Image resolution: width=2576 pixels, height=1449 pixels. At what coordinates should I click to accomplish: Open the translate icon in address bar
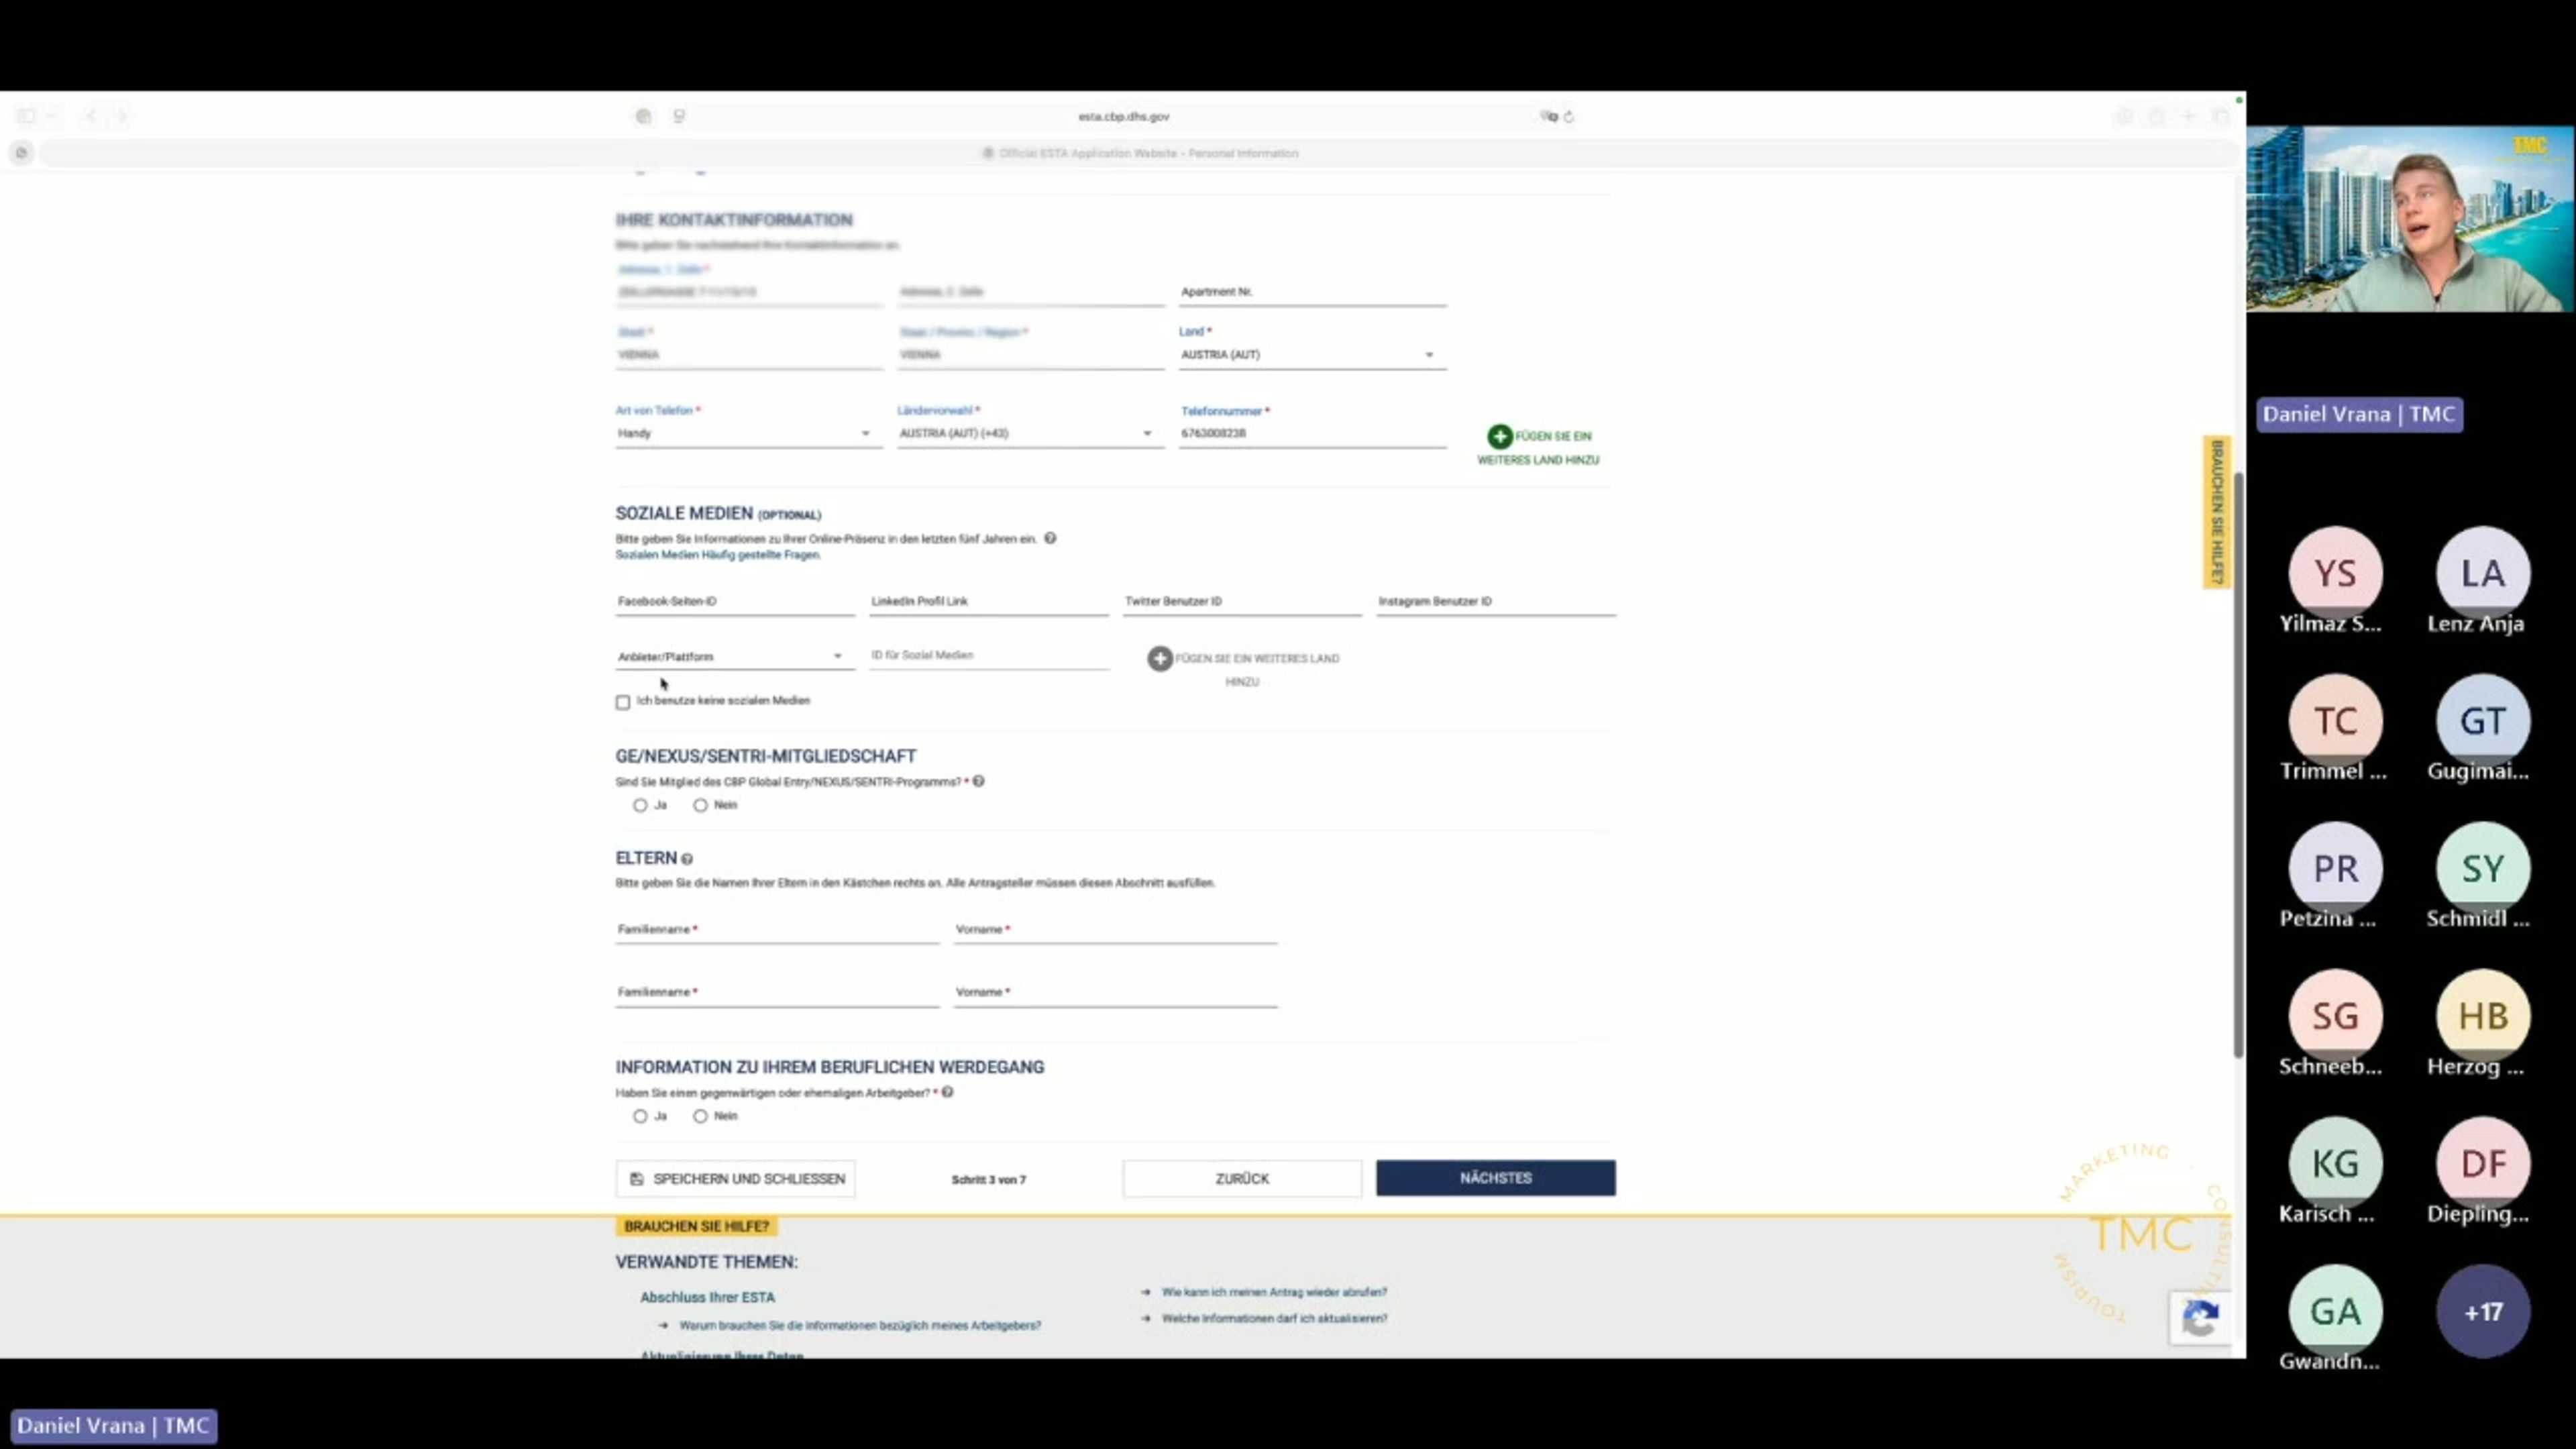point(1549,117)
